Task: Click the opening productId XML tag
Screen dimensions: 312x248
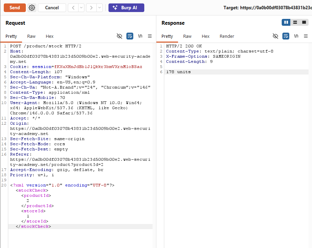Action: (36, 195)
